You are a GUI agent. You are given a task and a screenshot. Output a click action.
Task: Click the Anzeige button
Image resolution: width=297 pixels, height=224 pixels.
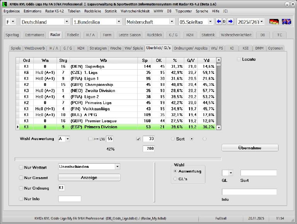coord(89,178)
